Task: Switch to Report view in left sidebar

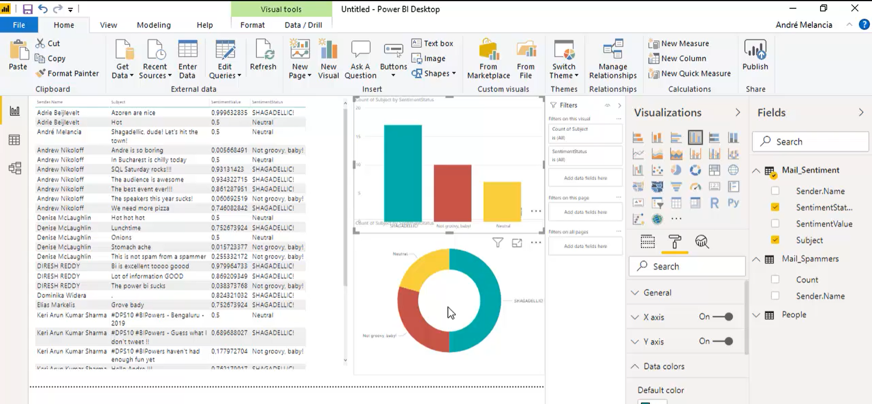Action: [x=15, y=111]
